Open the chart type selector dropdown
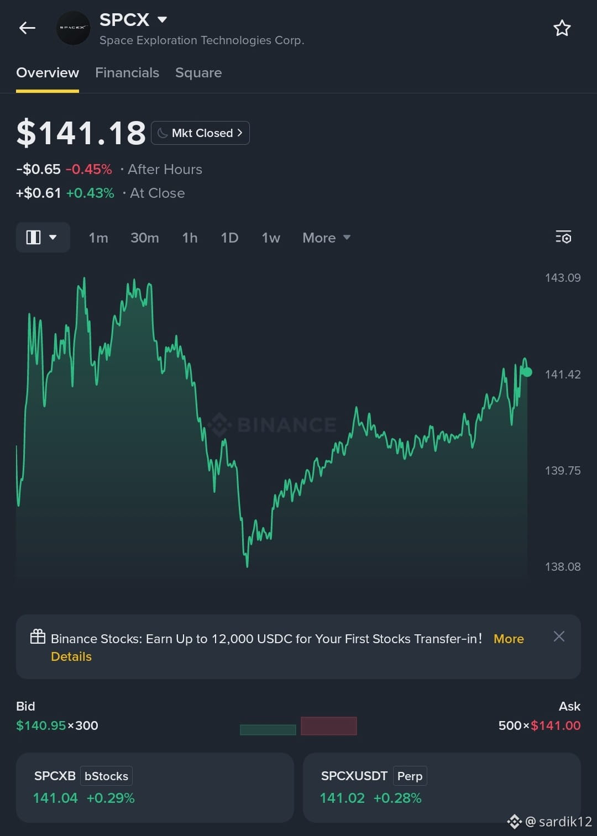Screen dimensions: 597x836 pyautogui.click(x=43, y=238)
